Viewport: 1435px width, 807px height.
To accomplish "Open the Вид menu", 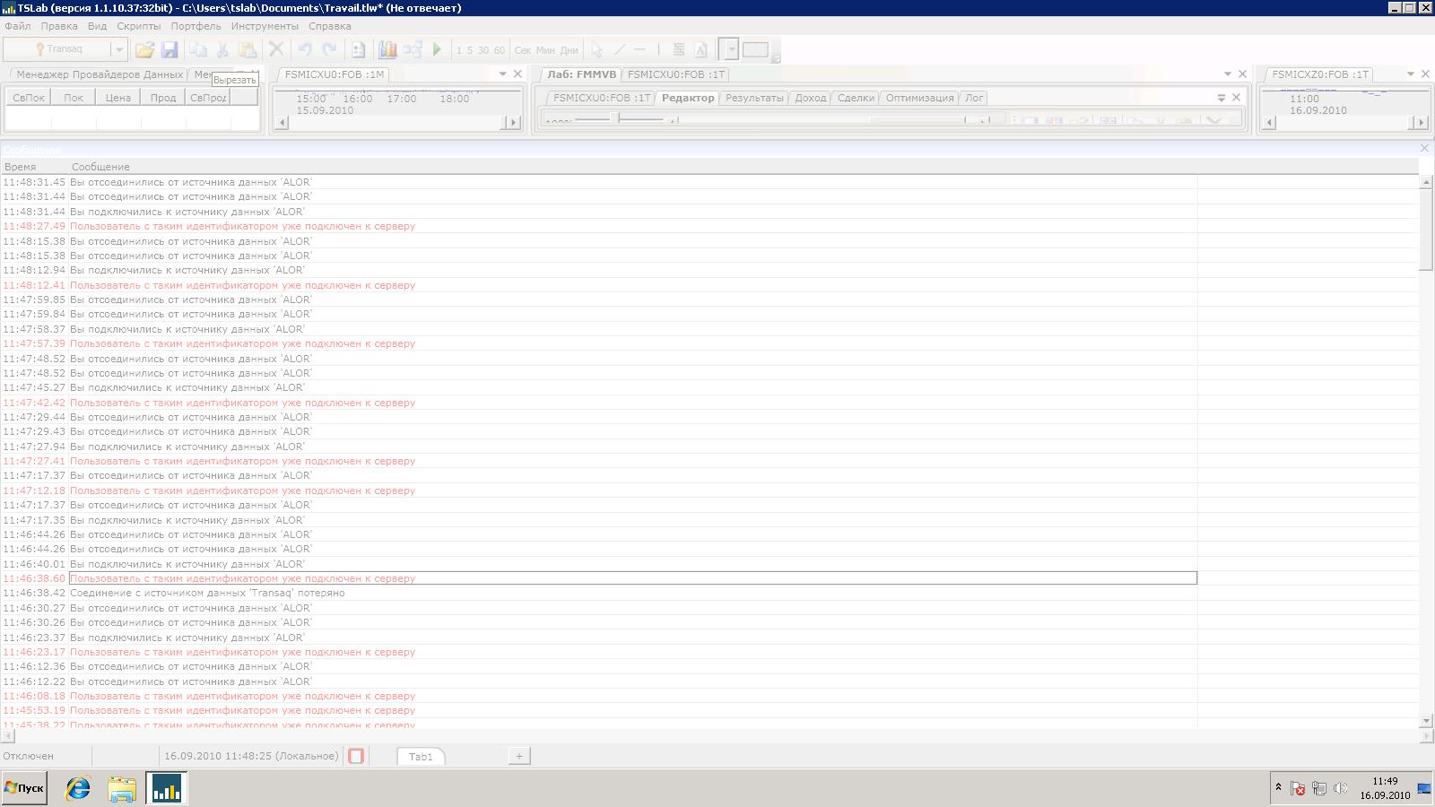I will pos(97,26).
